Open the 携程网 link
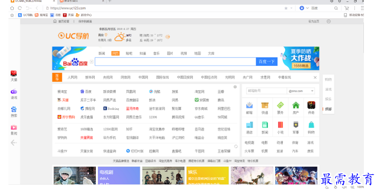This screenshot has height=194, width=378. pos(88,109)
